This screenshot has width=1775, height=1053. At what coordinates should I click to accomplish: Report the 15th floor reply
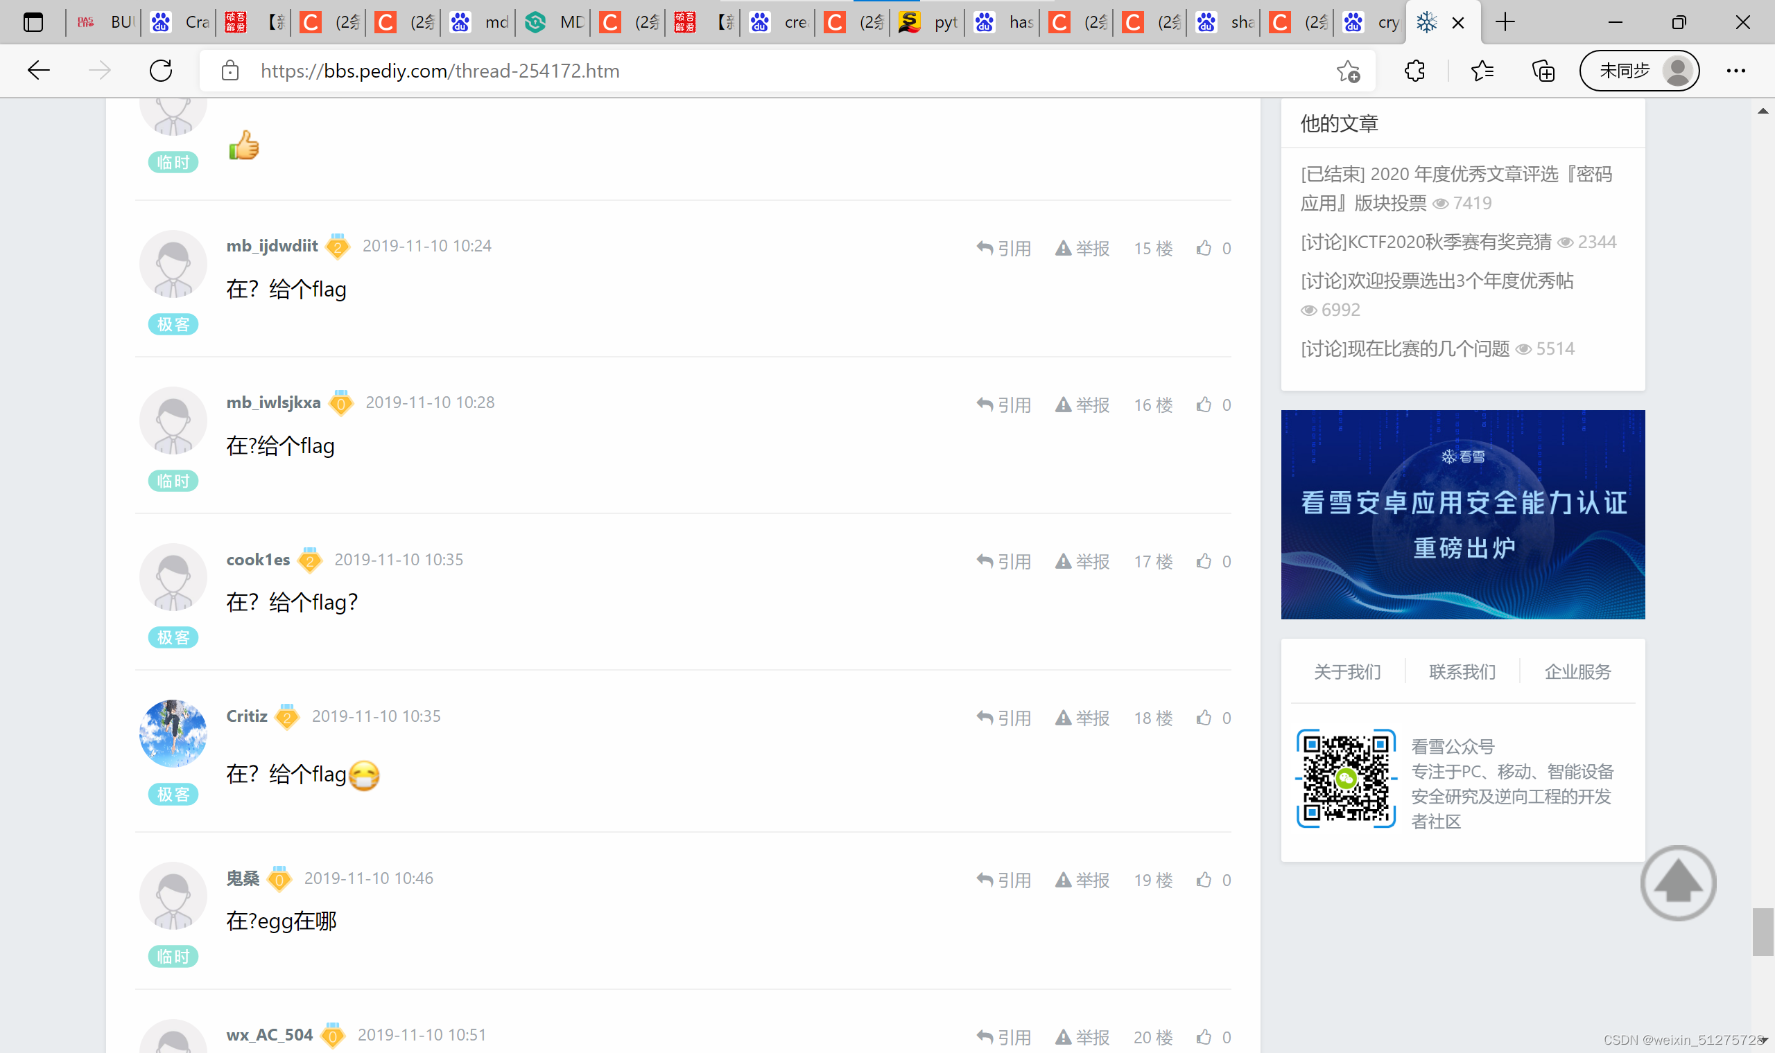click(x=1082, y=248)
